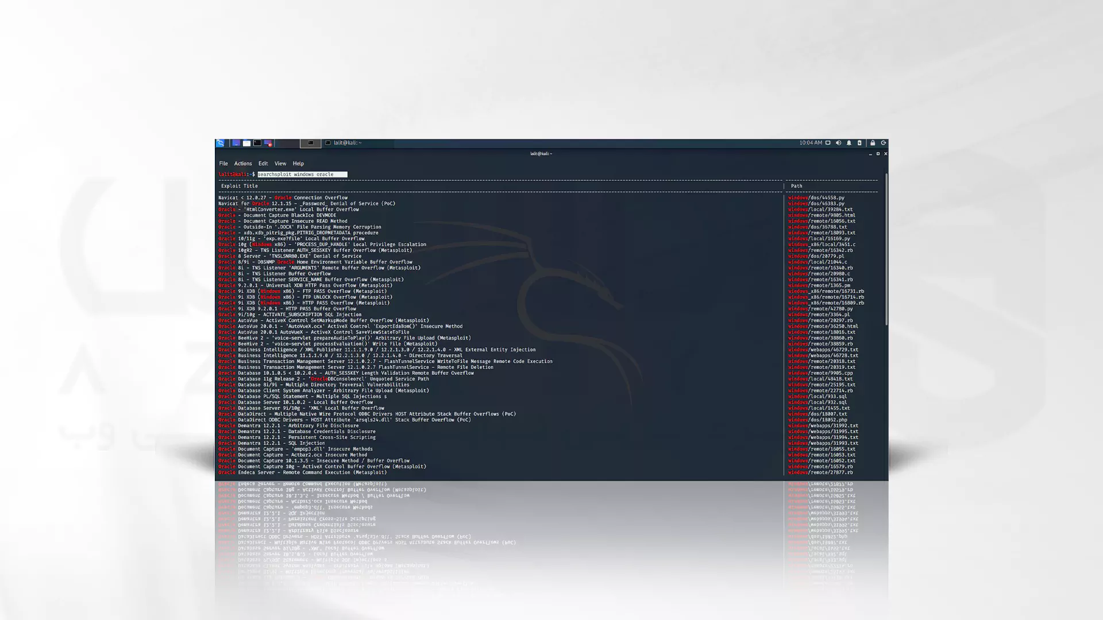Click 'TNS Listener AUTH_SESSKEY Buffer Overflow' line

(x=315, y=250)
